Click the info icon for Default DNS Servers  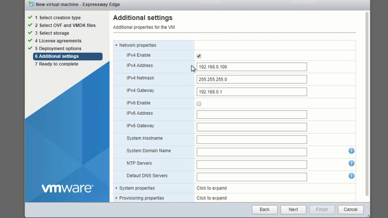[x=351, y=176]
